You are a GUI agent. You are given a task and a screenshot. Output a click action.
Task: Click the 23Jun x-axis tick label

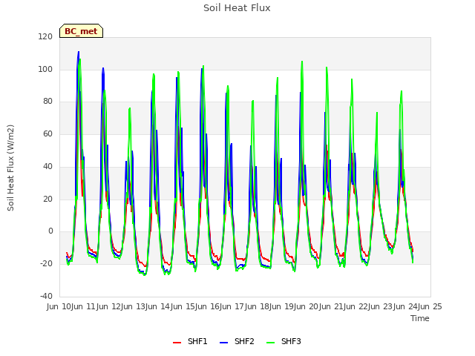[x=394, y=306]
